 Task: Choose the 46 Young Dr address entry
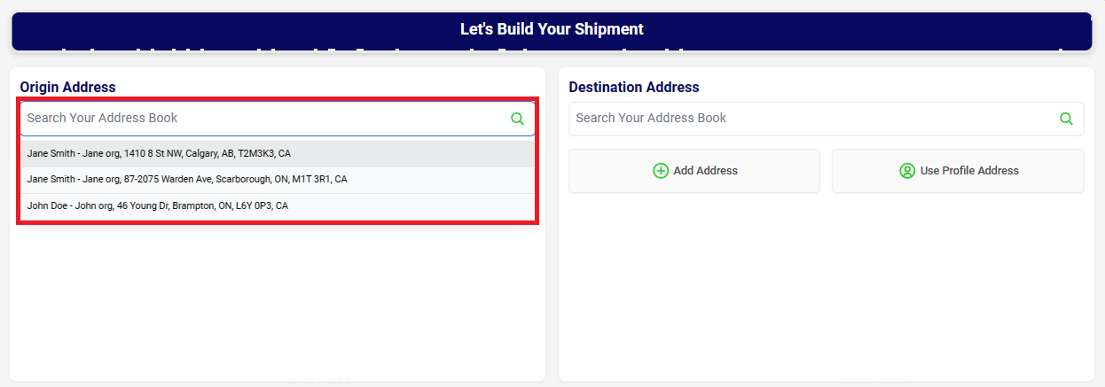278,205
